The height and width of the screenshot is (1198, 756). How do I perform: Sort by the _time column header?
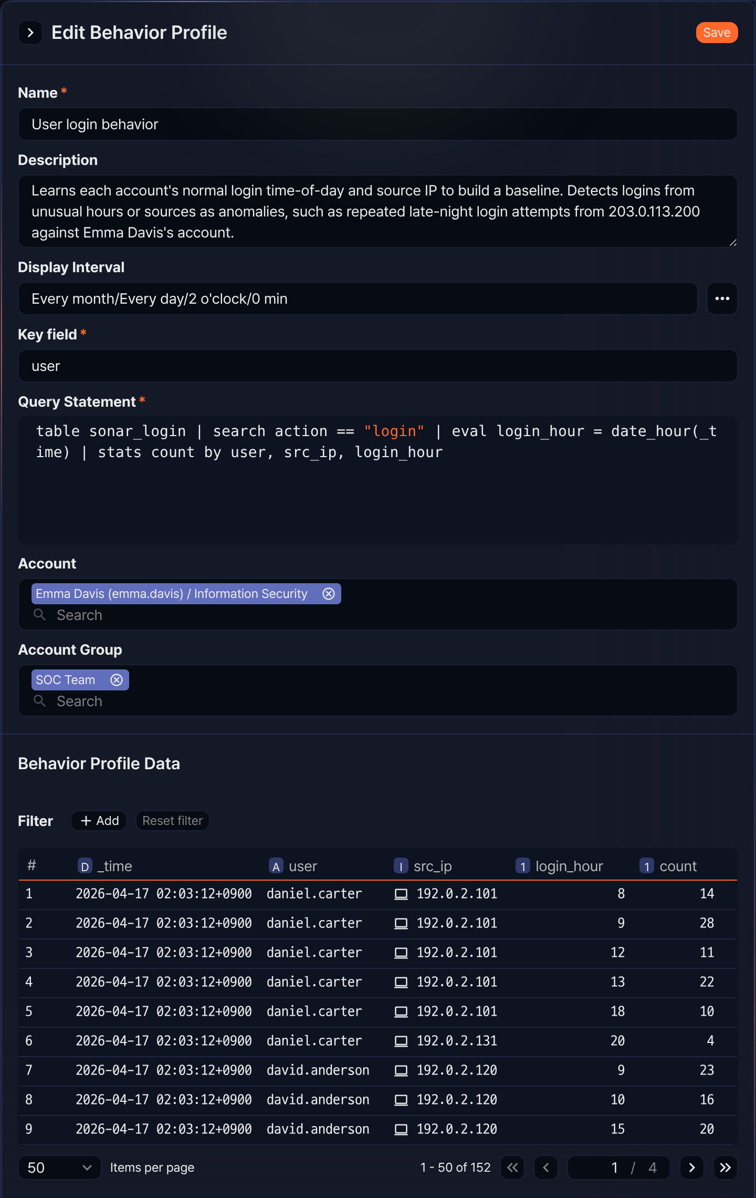115,866
